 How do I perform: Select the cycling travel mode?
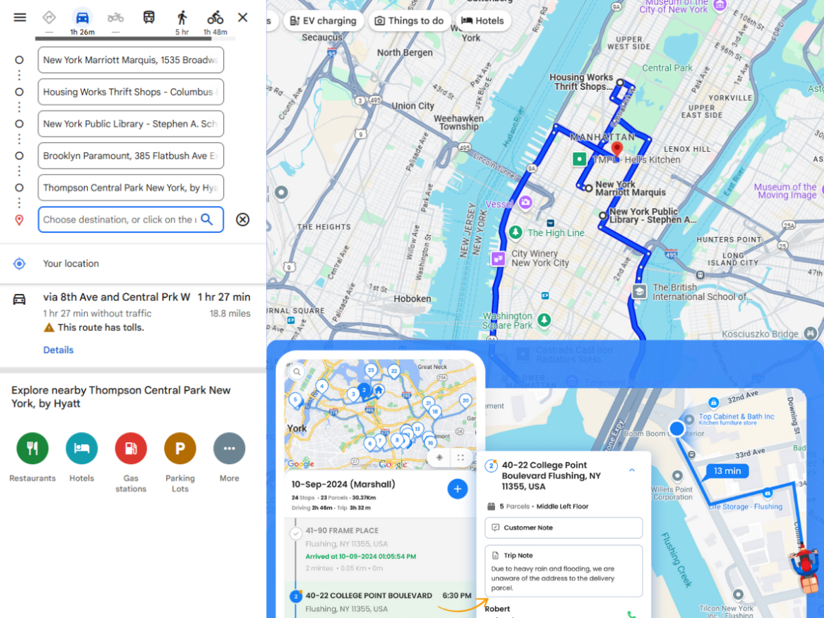click(x=215, y=18)
